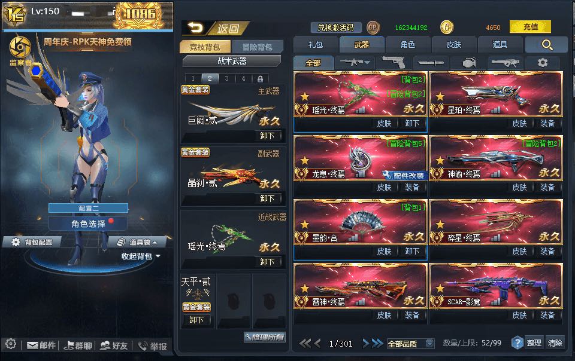Select backpack slot 1
The width and height of the screenshot is (575, 361).
(x=193, y=78)
